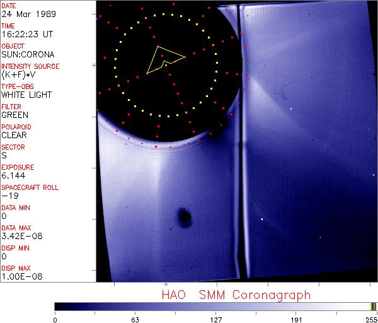Click the yellow triangle north pointer marker
Viewport: 378px width, 323px height.
(164, 58)
